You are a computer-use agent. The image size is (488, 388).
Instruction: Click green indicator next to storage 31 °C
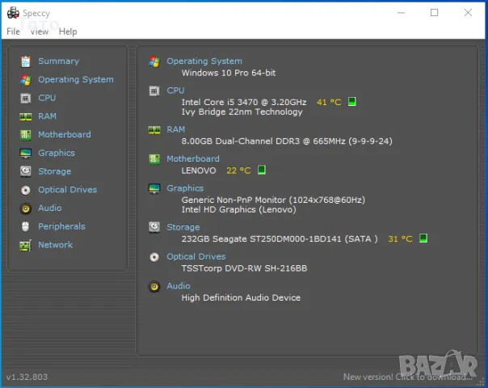423,238
